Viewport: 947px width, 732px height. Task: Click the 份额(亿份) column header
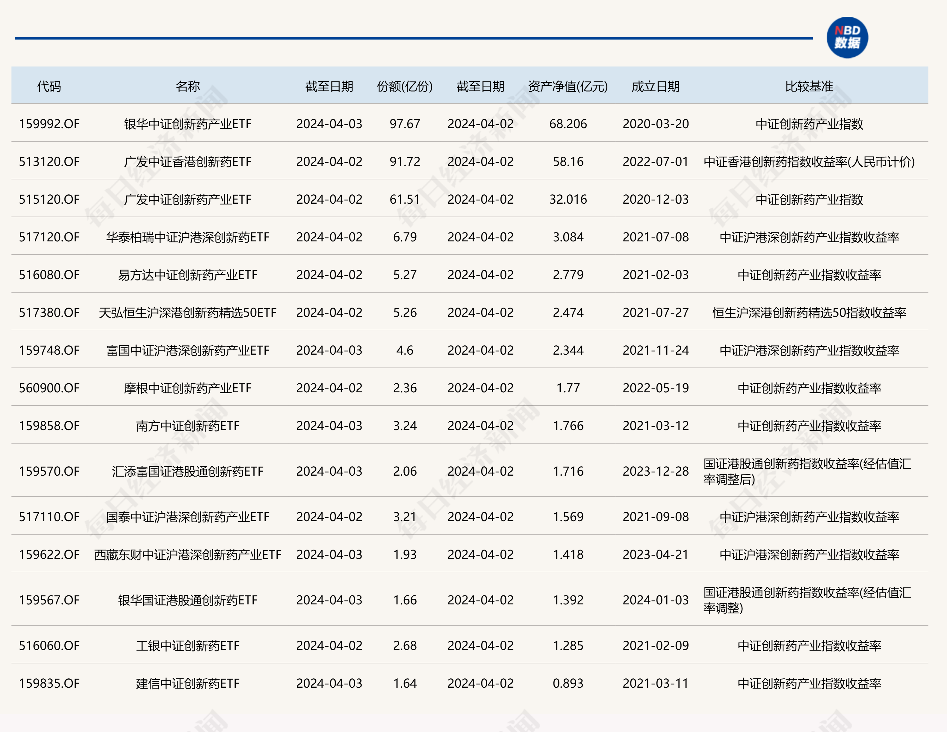pyautogui.click(x=405, y=86)
